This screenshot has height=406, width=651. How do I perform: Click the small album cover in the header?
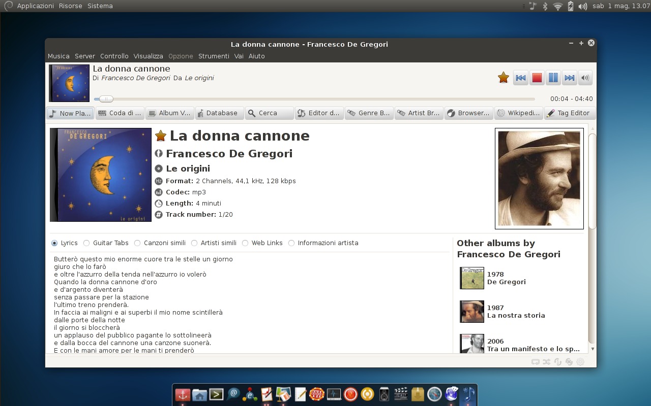[x=69, y=83]
